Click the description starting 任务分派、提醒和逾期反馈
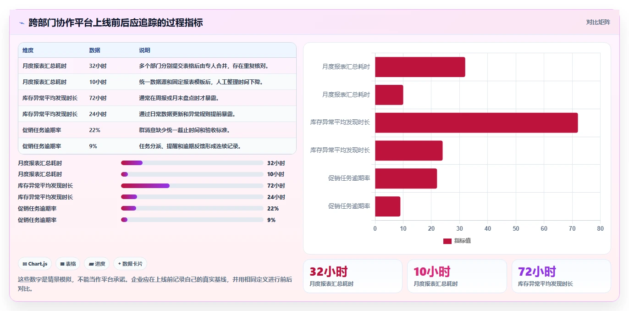The image size is (629, 311). point(190,146)
